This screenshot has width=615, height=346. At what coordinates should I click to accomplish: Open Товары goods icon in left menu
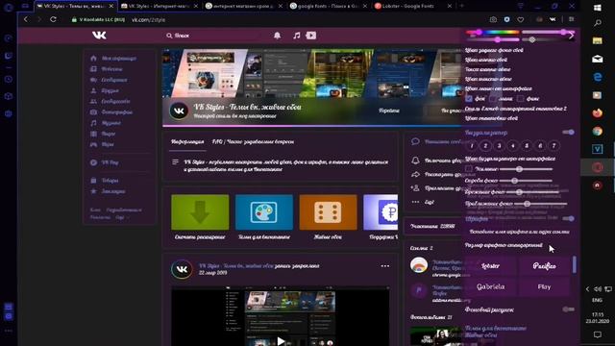tap(93, 181)
